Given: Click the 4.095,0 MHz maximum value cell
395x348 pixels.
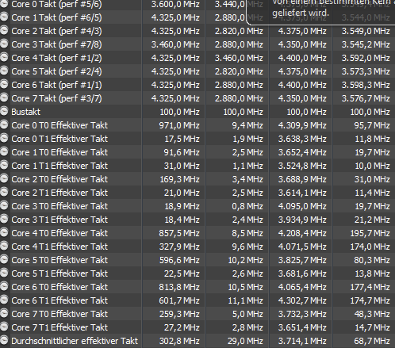Looking at the screenshot, I should 302,206.
